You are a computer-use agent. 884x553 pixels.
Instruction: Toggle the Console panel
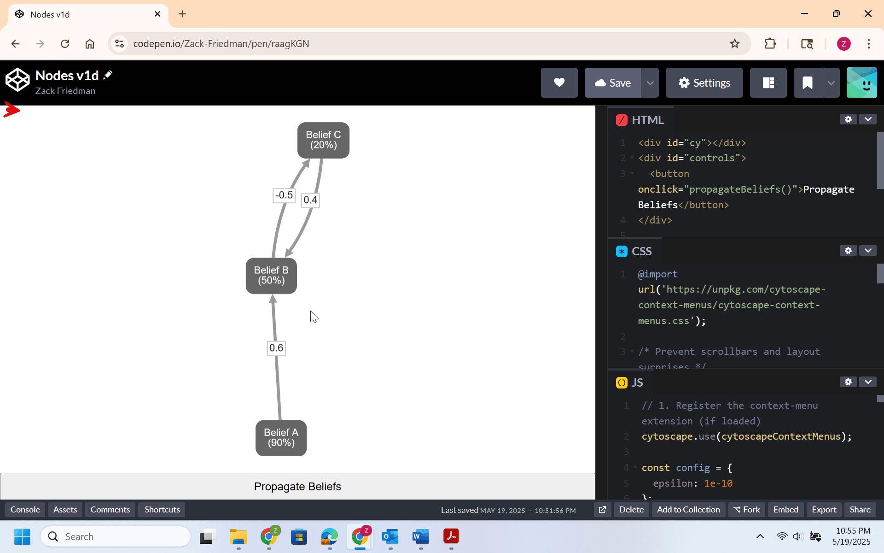tap(25, 510)
